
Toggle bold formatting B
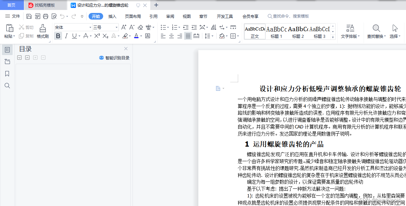point(58,36)
